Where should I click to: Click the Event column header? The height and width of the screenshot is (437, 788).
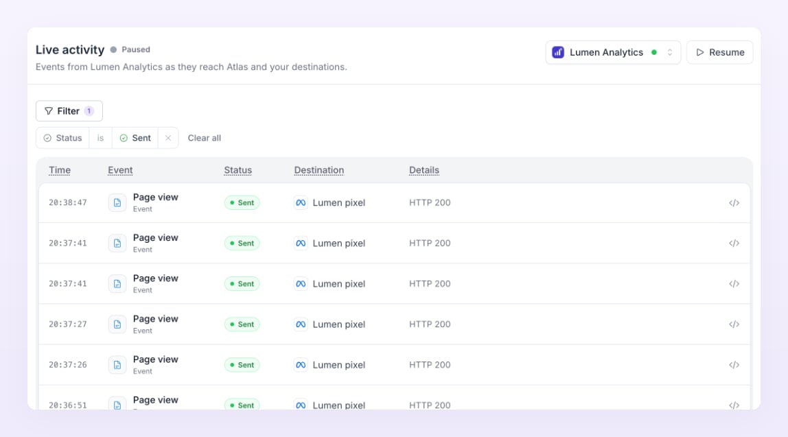(120, 170)
